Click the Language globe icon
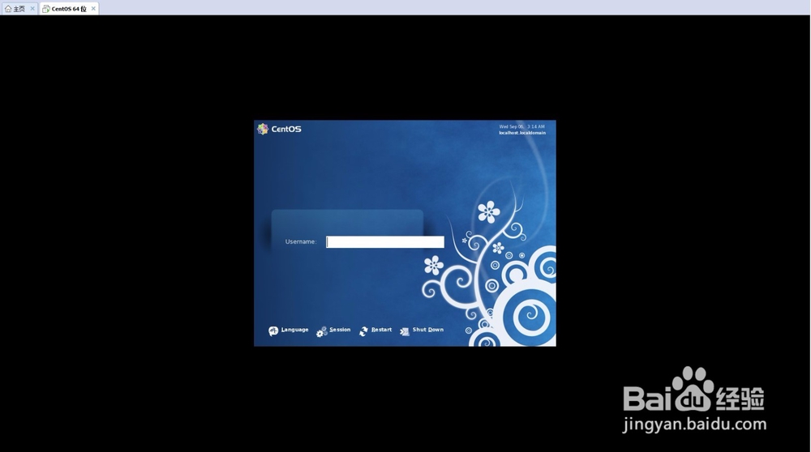 pyautogui.click(x=273, y=331)
